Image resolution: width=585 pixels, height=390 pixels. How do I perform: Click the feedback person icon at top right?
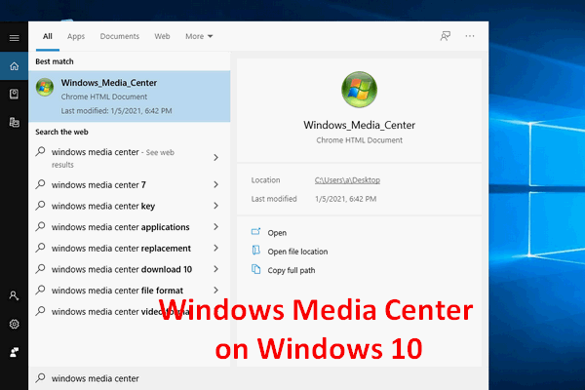click(446, 36)
